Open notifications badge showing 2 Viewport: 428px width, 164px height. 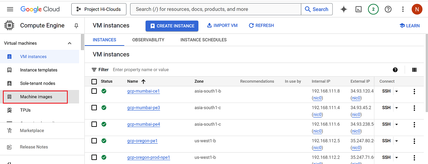[373, 9]
